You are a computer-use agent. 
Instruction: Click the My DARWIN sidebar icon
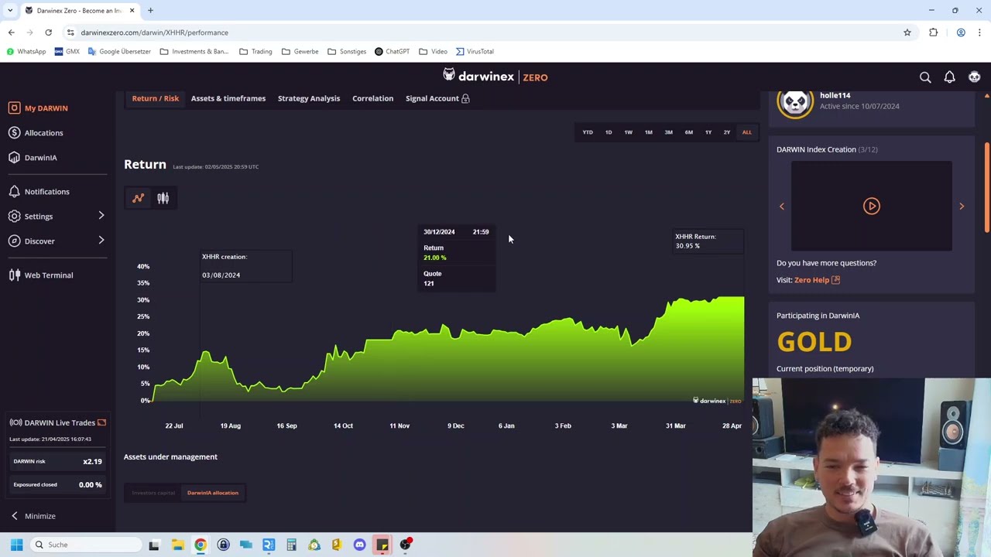pyautogui.click(x=14, y=108)
